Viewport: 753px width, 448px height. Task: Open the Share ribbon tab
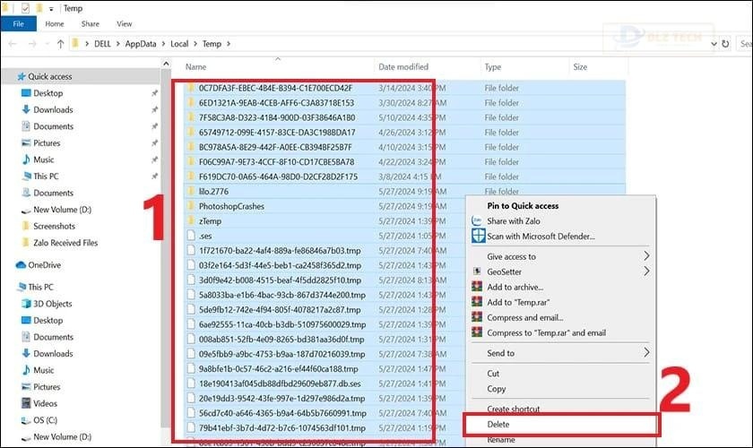[x=91, y=23]
